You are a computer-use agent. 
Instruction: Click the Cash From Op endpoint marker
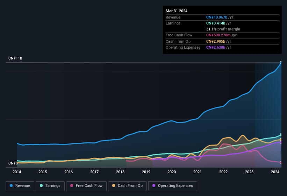281,140
